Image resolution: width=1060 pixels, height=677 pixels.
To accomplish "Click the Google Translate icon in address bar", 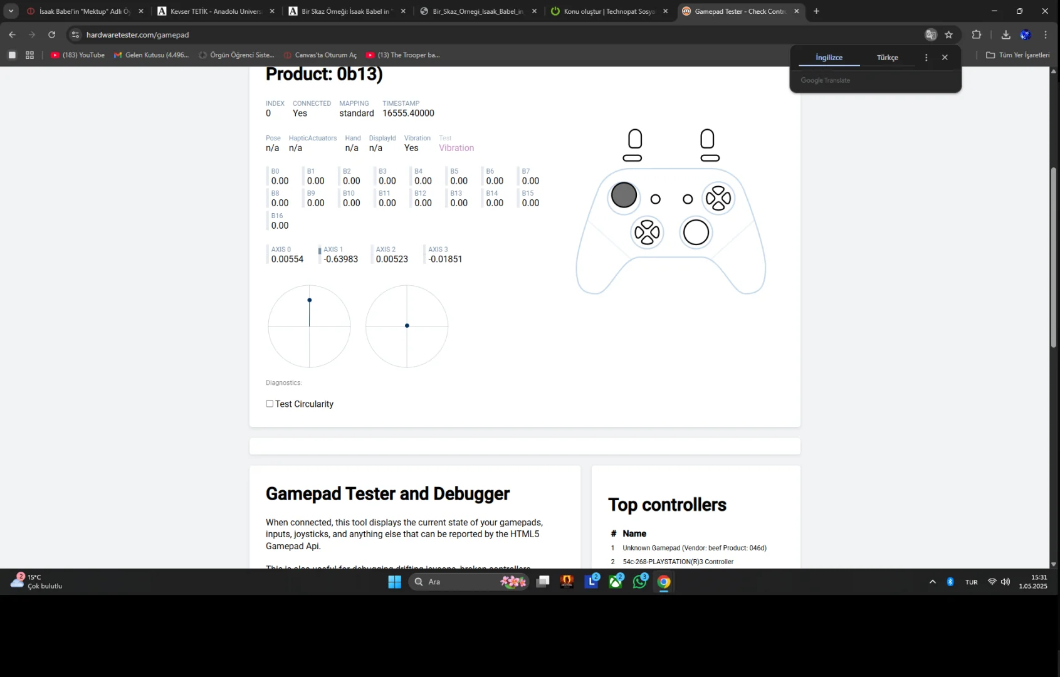I will pos(931,34).
